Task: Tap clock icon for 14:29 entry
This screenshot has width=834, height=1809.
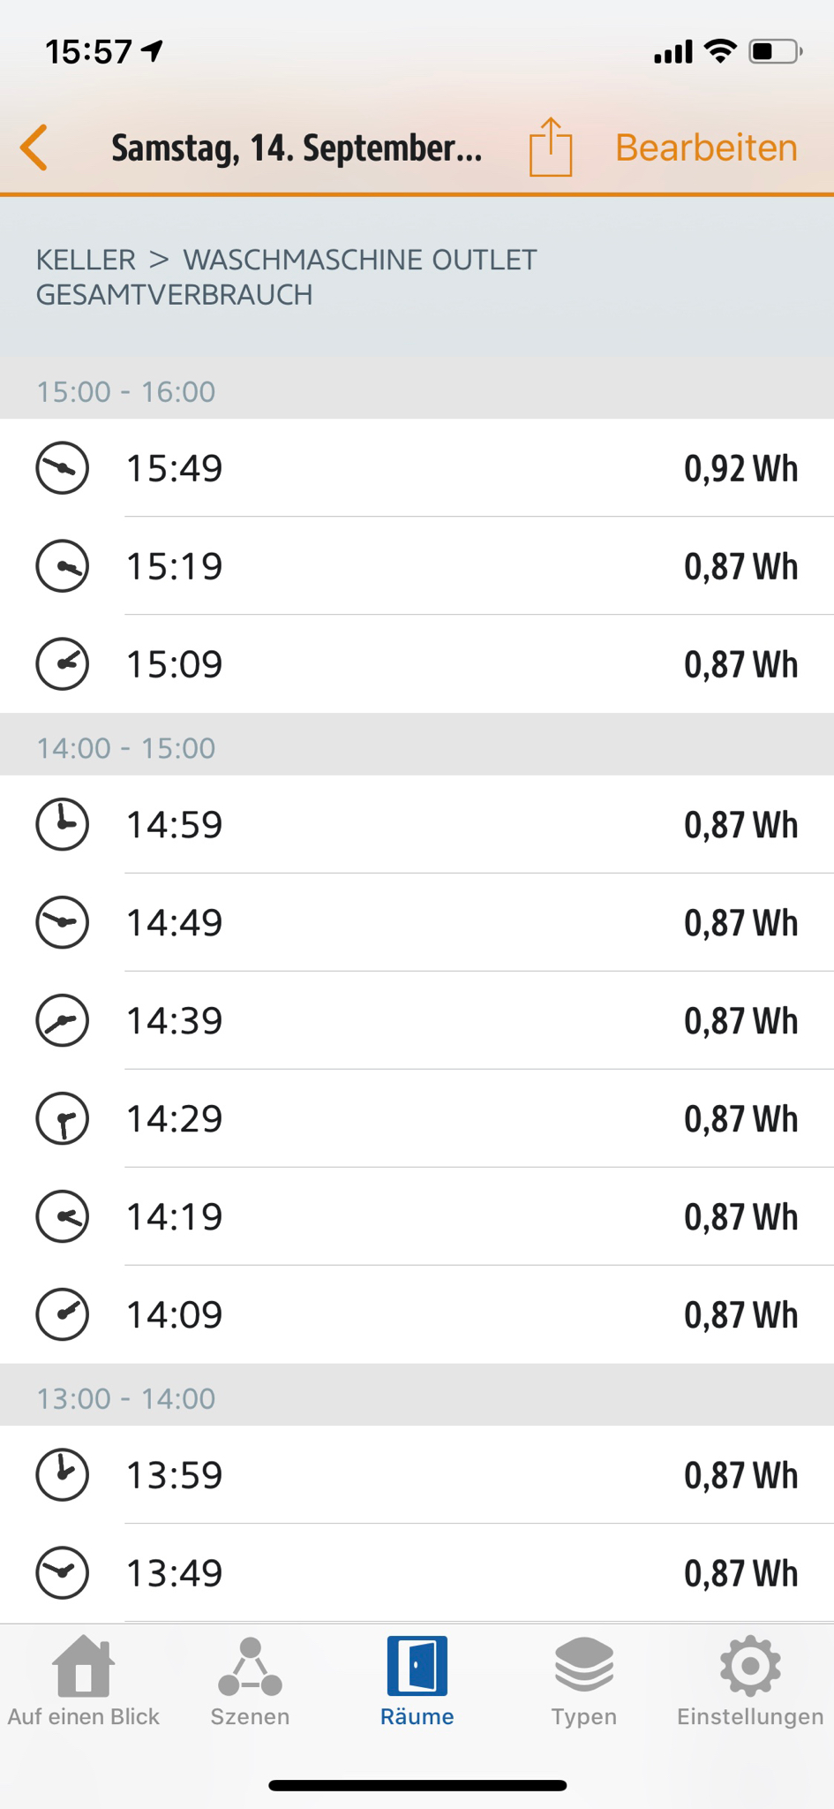Action: point(63,1119)
